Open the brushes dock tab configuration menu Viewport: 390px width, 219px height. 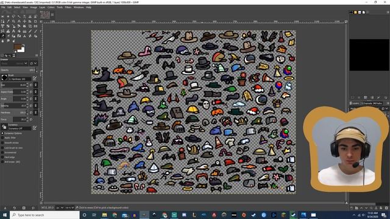[388, 12]
